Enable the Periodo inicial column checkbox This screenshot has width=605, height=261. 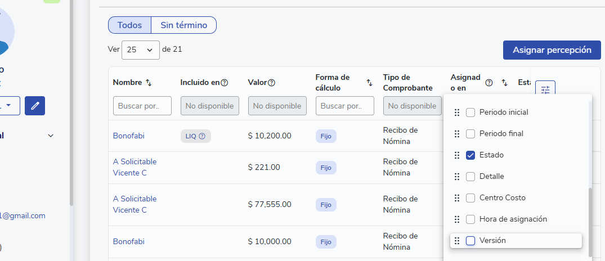pos(470,112)
